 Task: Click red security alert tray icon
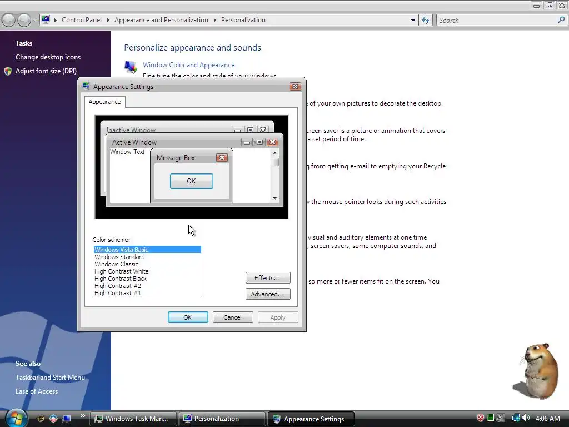point(481,418)
